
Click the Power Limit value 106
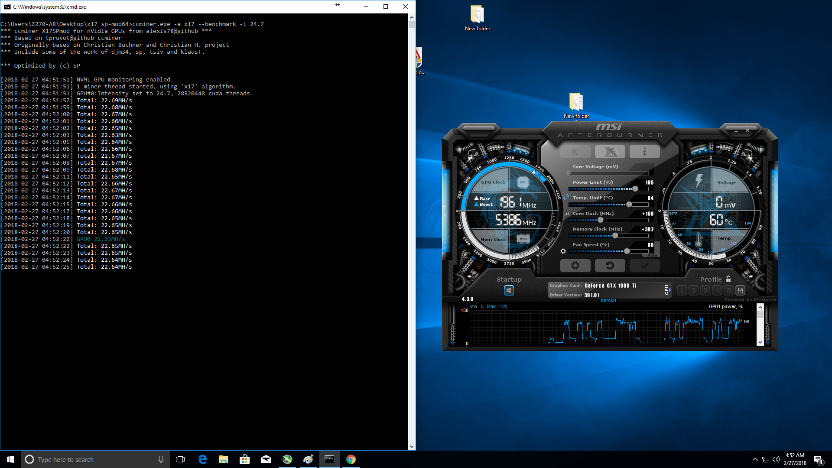649,182
